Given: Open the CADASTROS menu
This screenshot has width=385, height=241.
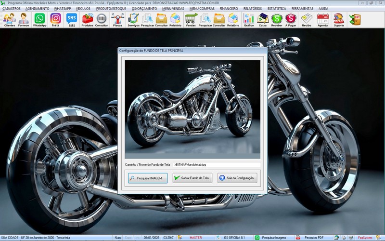Looking at the screenshot, I should pyautogui.click(x=12, y=8).
